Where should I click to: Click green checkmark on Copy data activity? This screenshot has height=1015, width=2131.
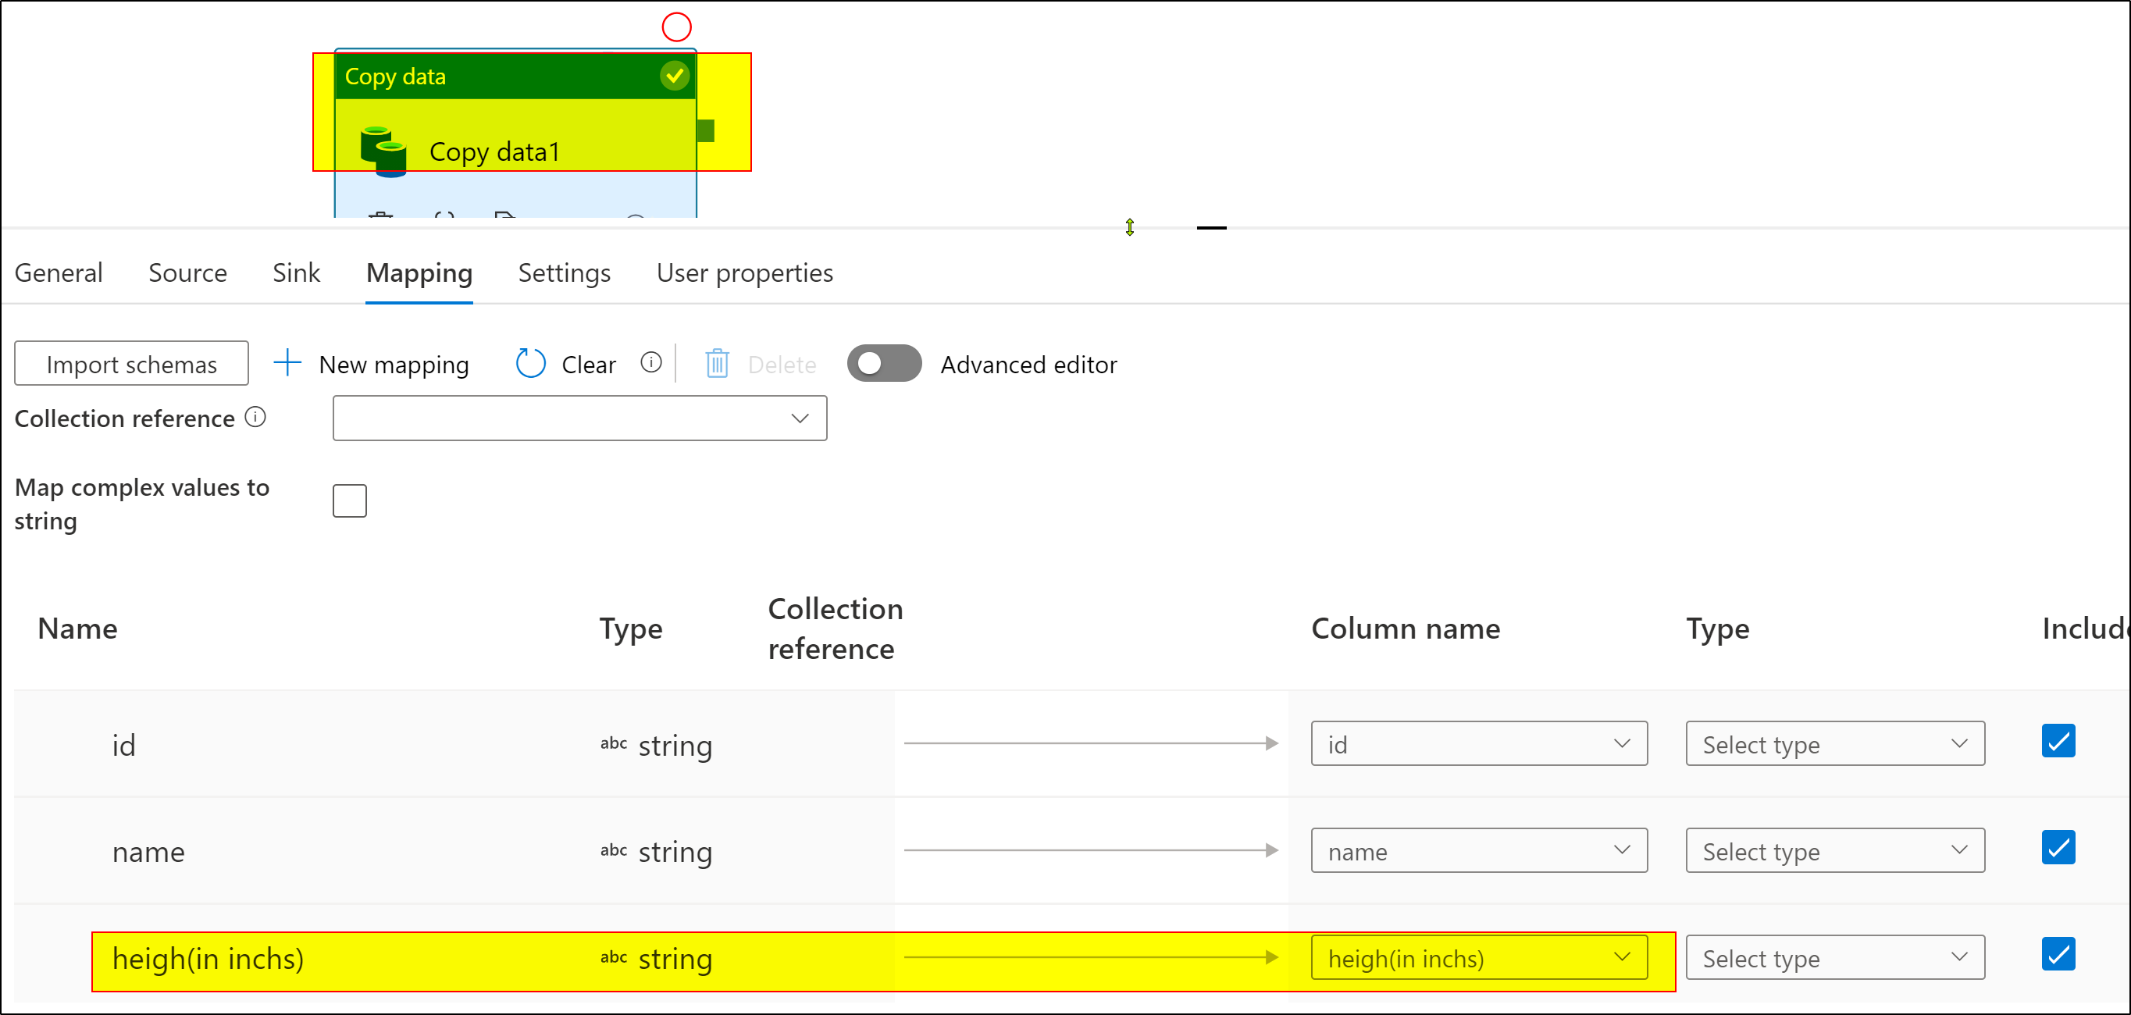674,76
